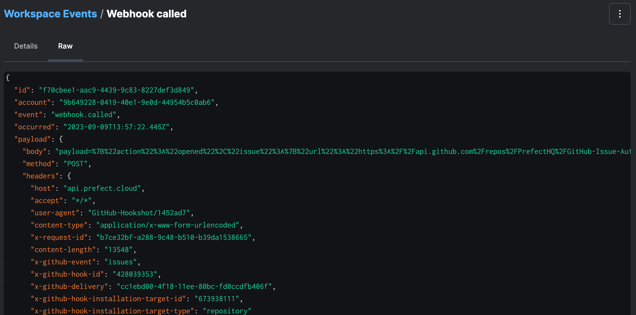Click the "content-length" header key

63,250
